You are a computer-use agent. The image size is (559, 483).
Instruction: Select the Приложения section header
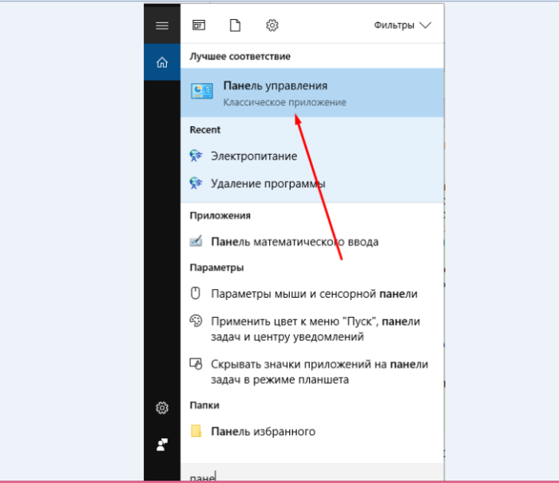click(220, 216)
